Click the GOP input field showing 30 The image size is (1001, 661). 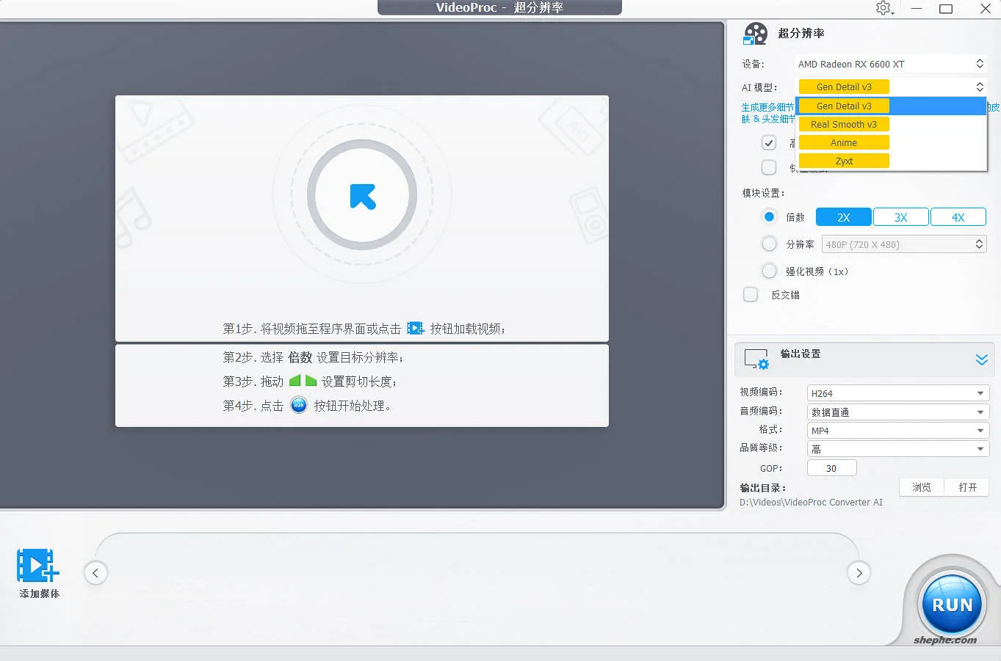coord(832,468)
